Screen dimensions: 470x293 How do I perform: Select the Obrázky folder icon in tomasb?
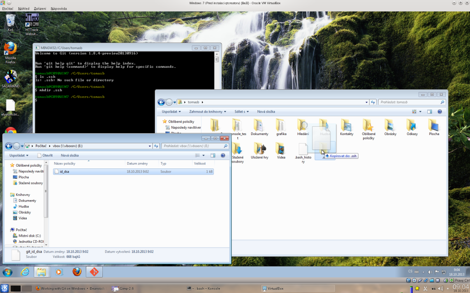pyautogui.click(x=390, y=127)
